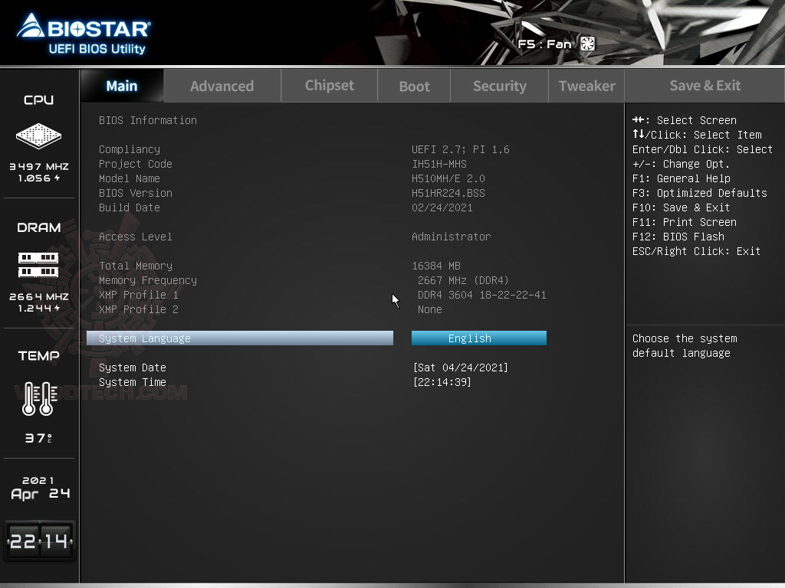Click the UEFI BIOS Utility title
785x588 pixels.
[97, 48]
